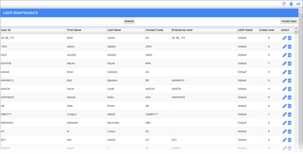Select User ID cell ABHISHEK
This screenshot has width=303, height=154.
point(7,123)
